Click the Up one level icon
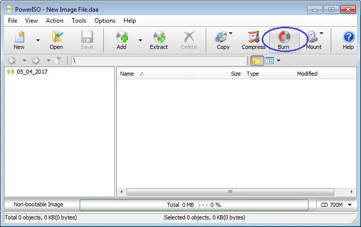 coord(58,61)
